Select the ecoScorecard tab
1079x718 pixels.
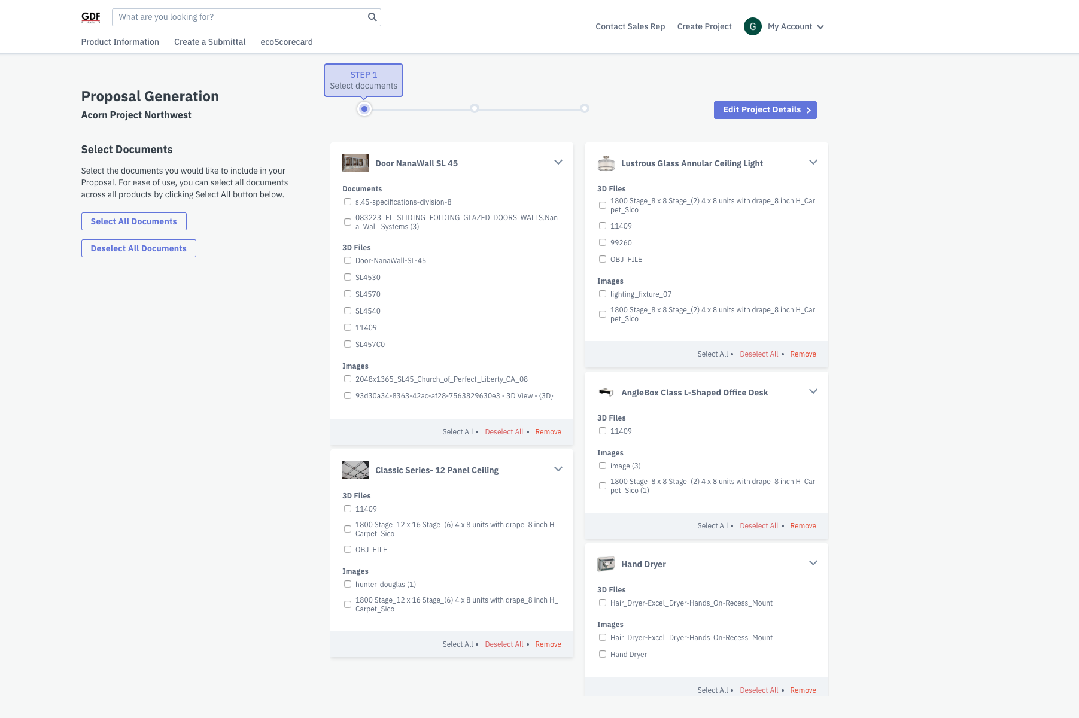click(x=287, y=42)
